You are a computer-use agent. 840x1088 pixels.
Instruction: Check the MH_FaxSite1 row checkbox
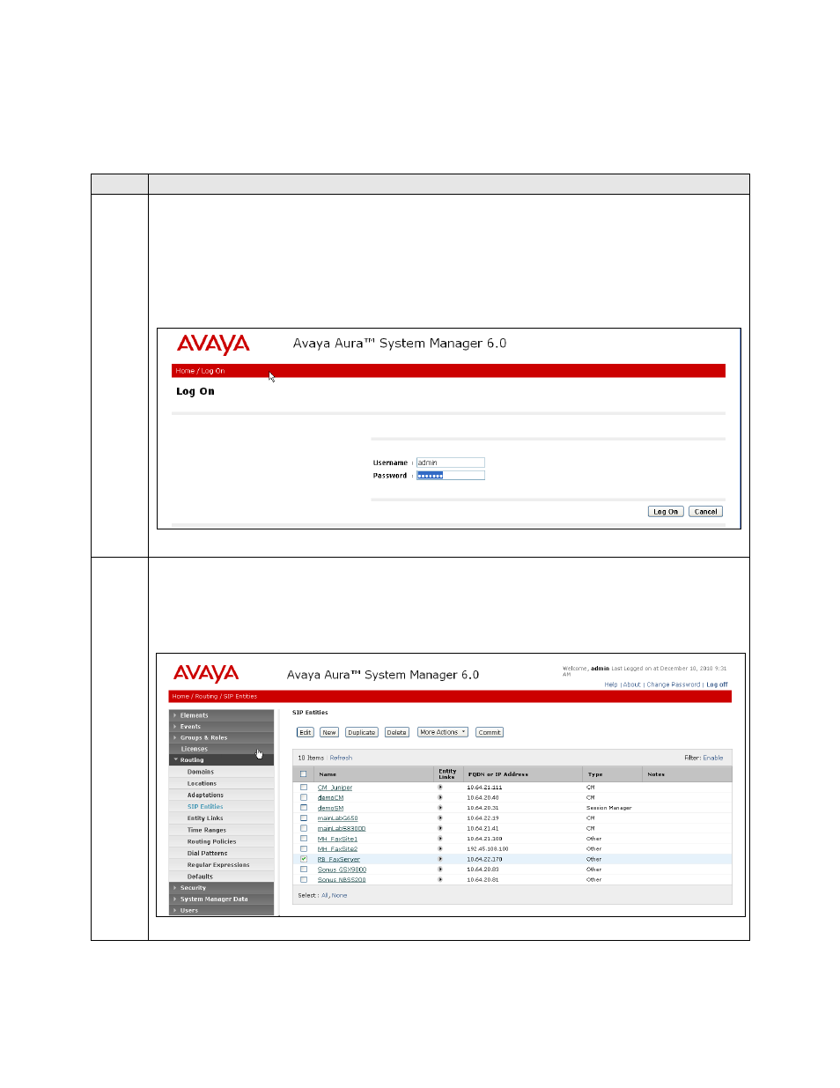304,839
